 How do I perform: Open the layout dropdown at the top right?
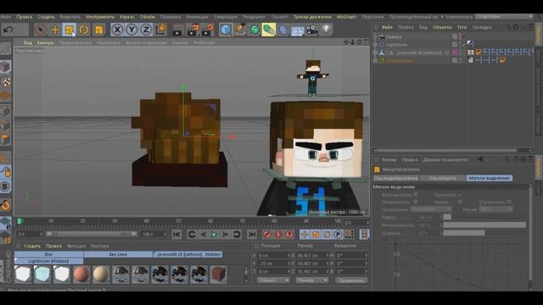click(x=504, y=17)
